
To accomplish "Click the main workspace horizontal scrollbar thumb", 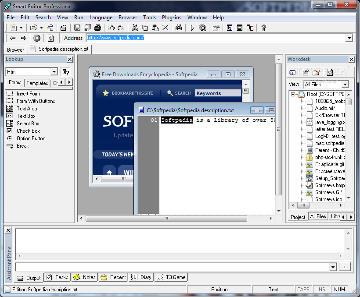I will click(166, 218).
